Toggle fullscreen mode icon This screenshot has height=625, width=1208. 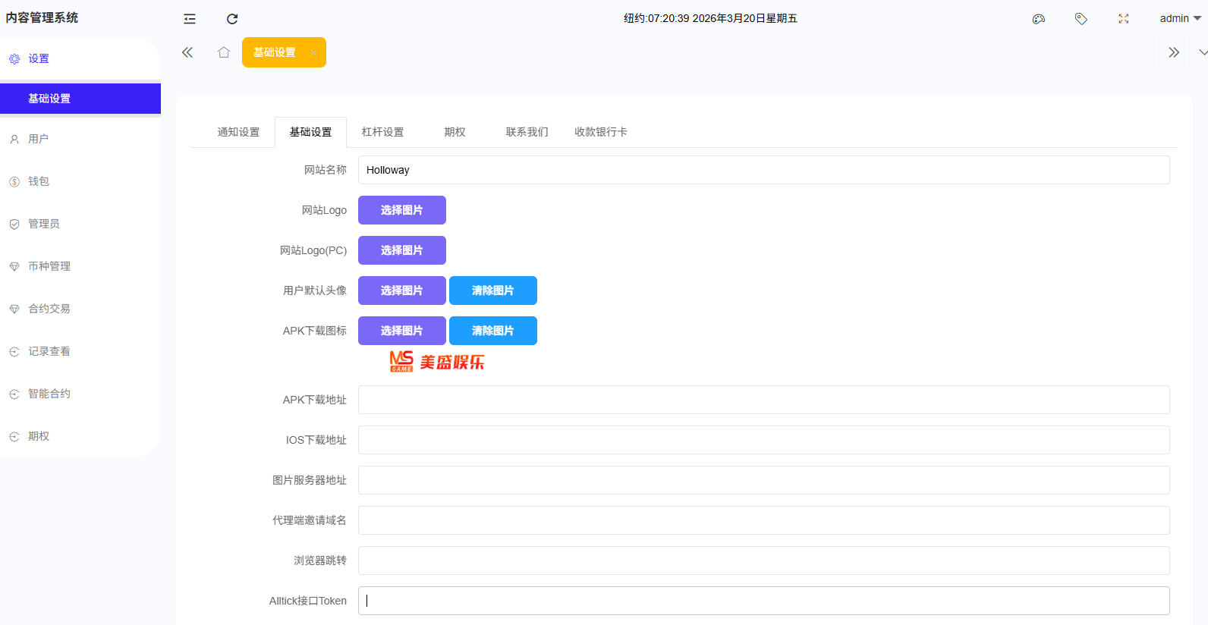click(1124, 19)
